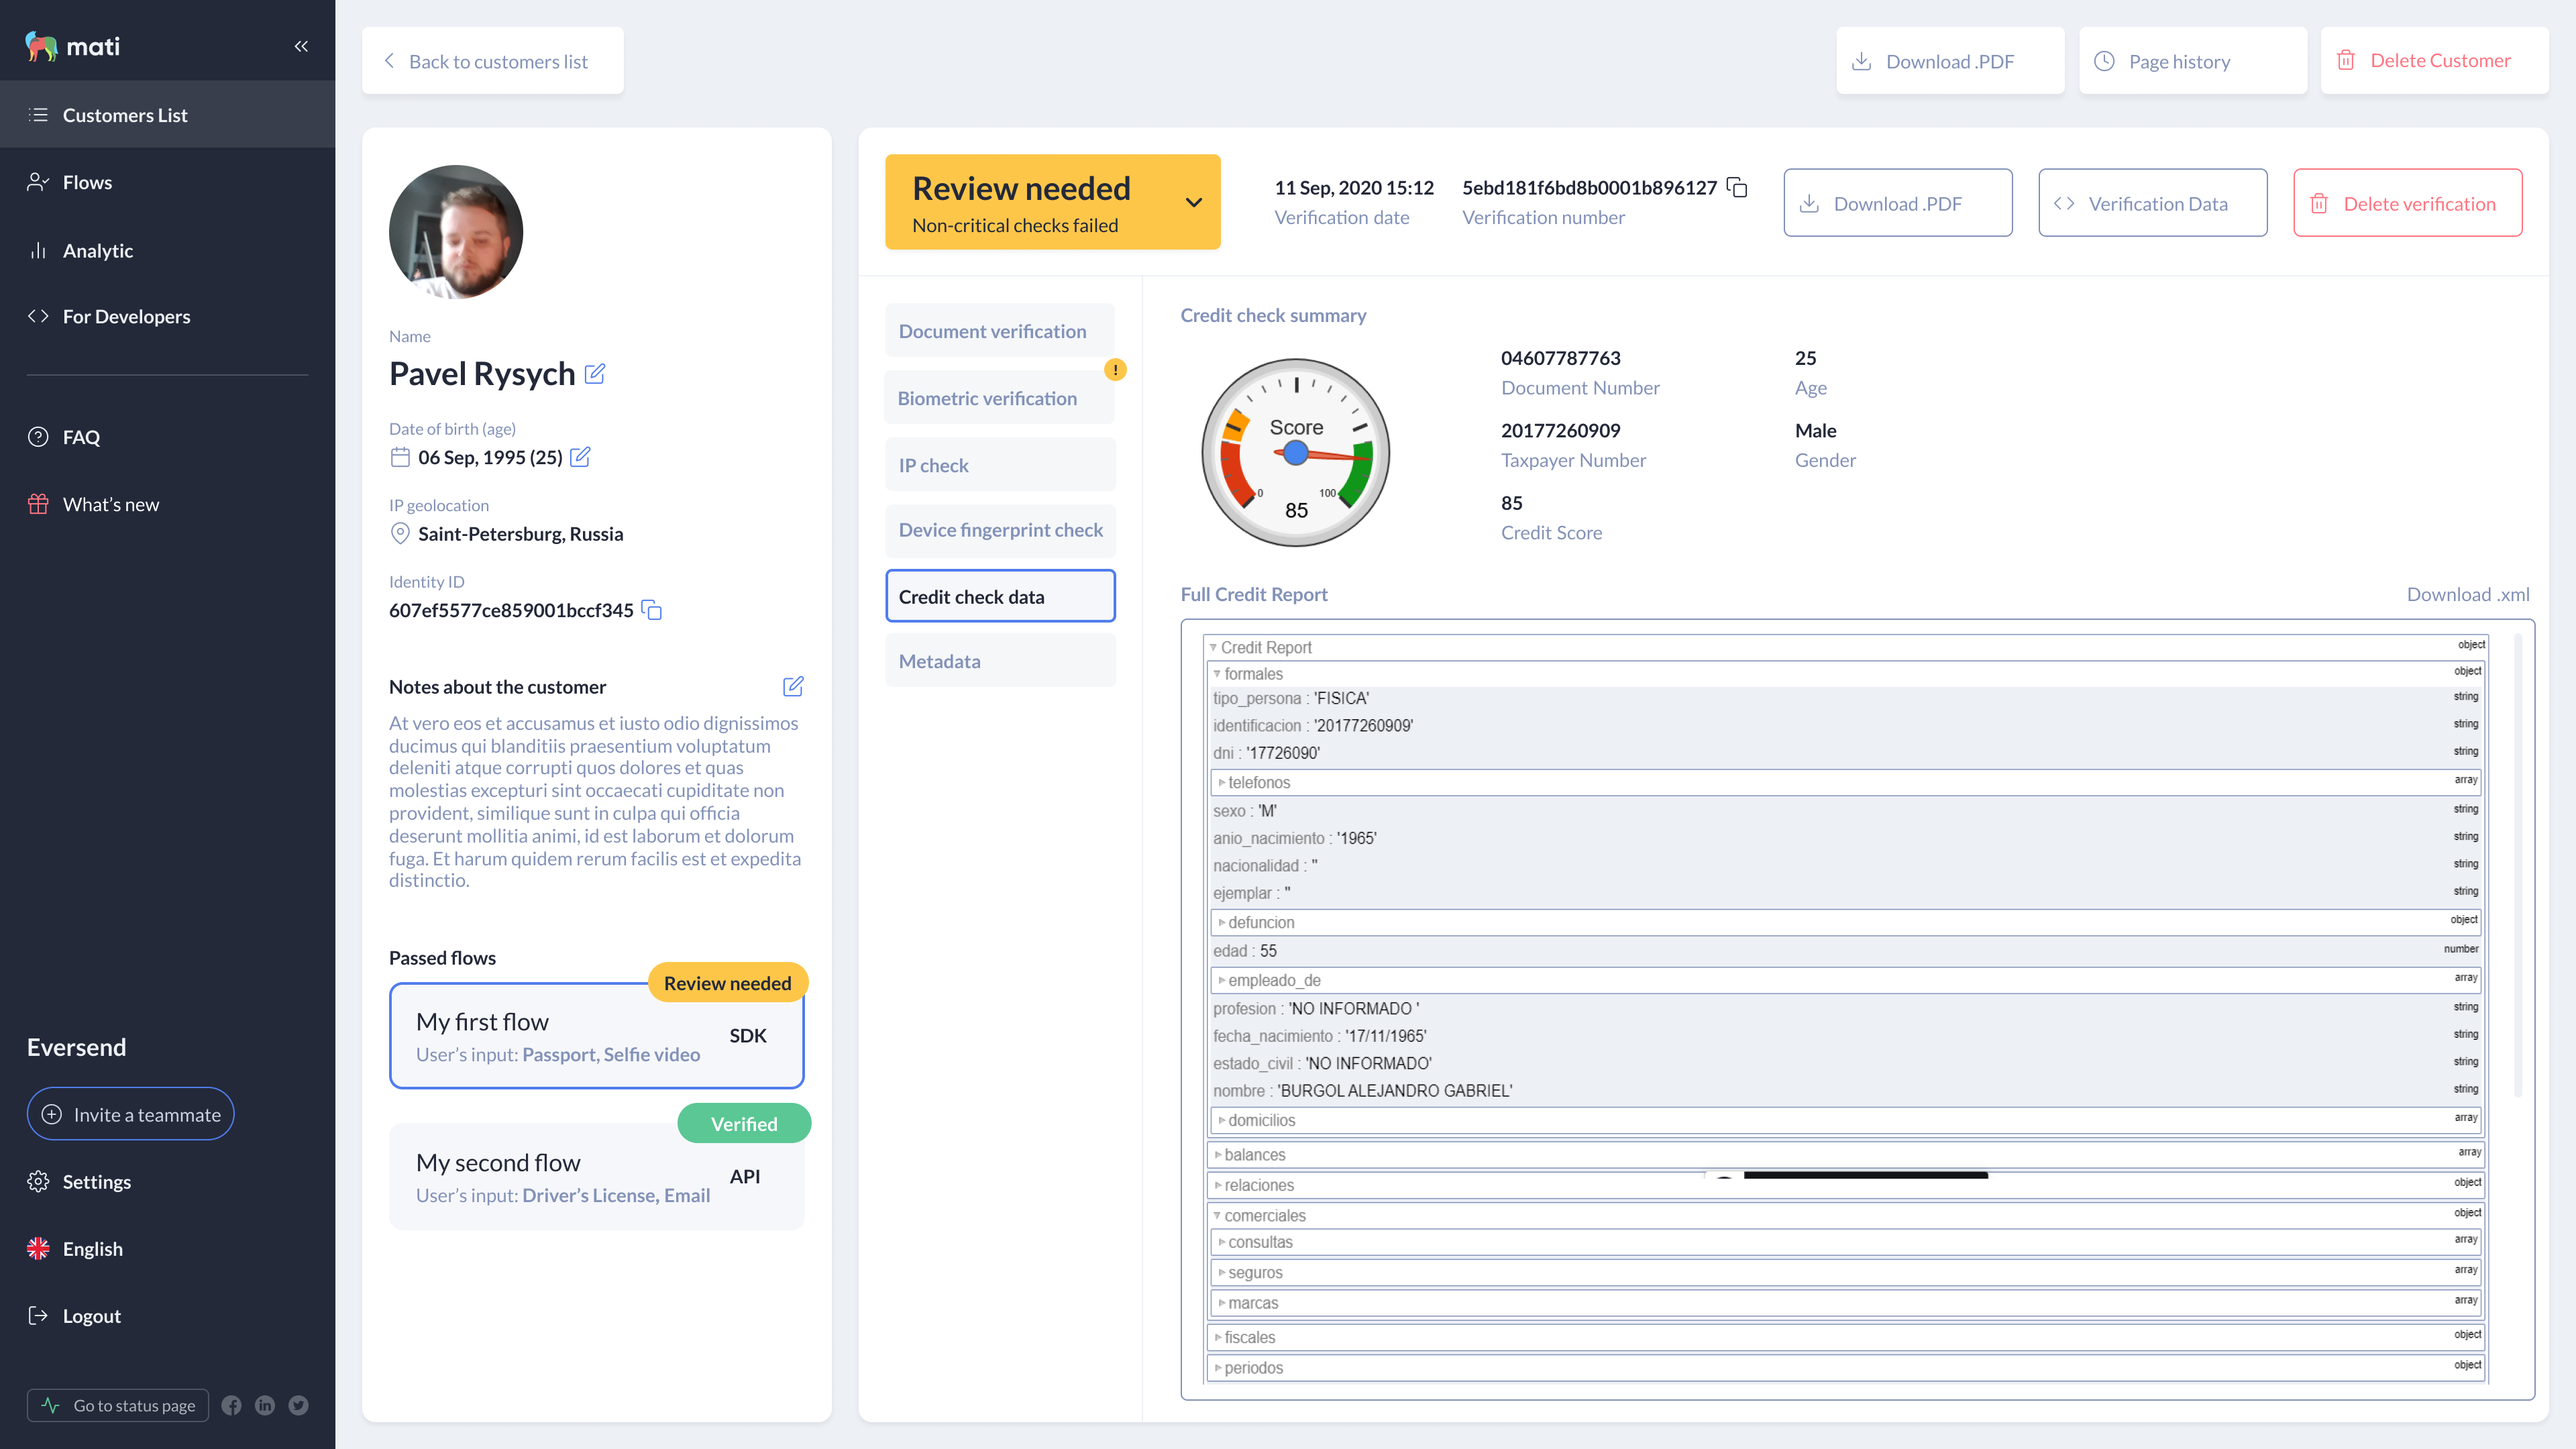Copy the Identity ID with copy icon

652,610
